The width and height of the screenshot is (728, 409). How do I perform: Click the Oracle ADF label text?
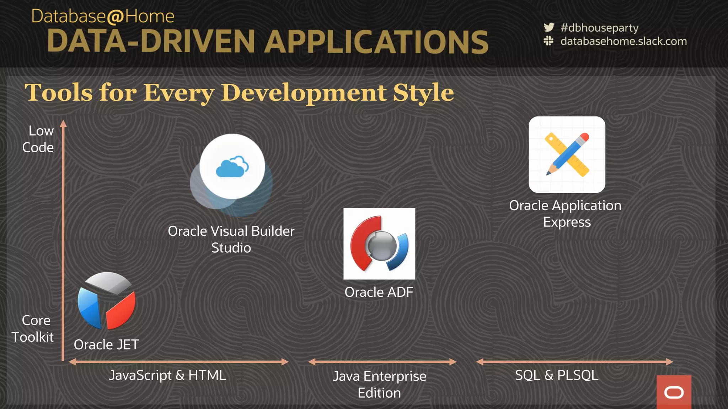379,292
